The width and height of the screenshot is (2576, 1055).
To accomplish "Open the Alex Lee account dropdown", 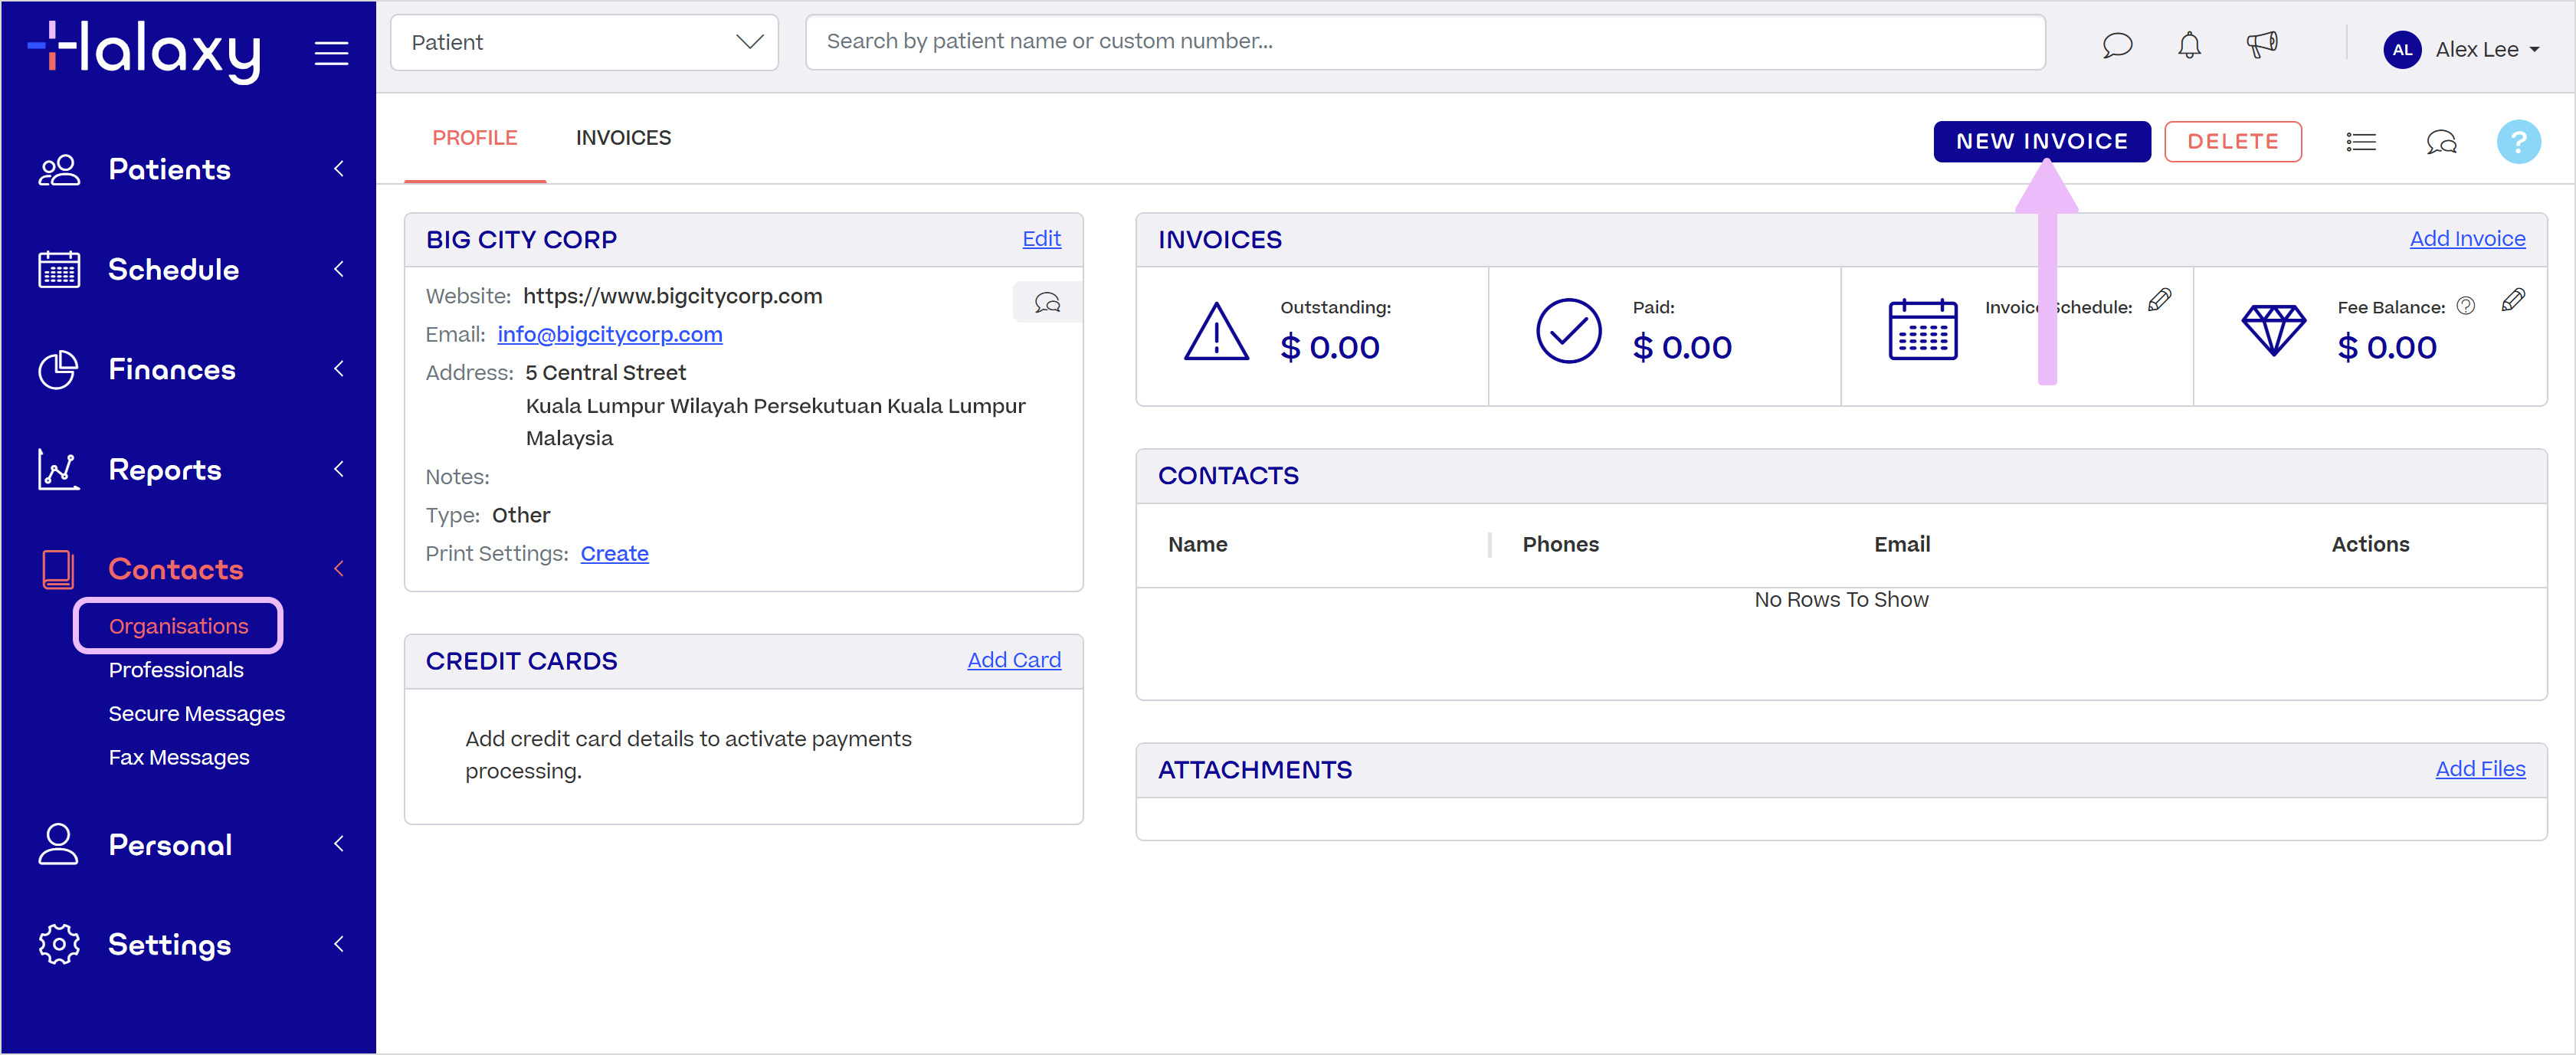I will point(2486,49).
